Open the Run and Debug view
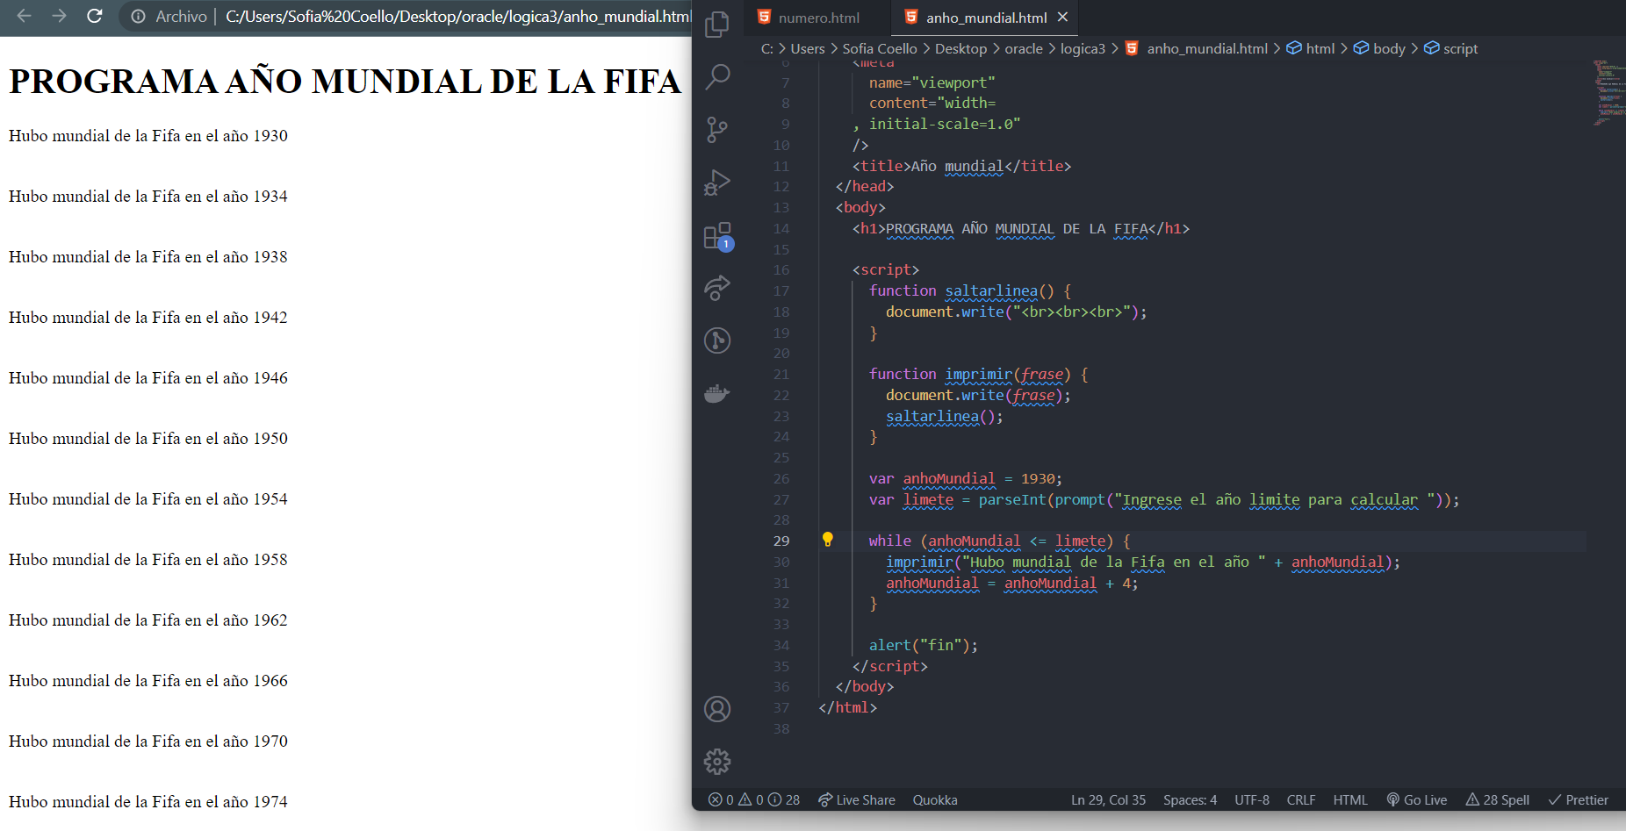The image size is (1626, 831). coord(717,183)
